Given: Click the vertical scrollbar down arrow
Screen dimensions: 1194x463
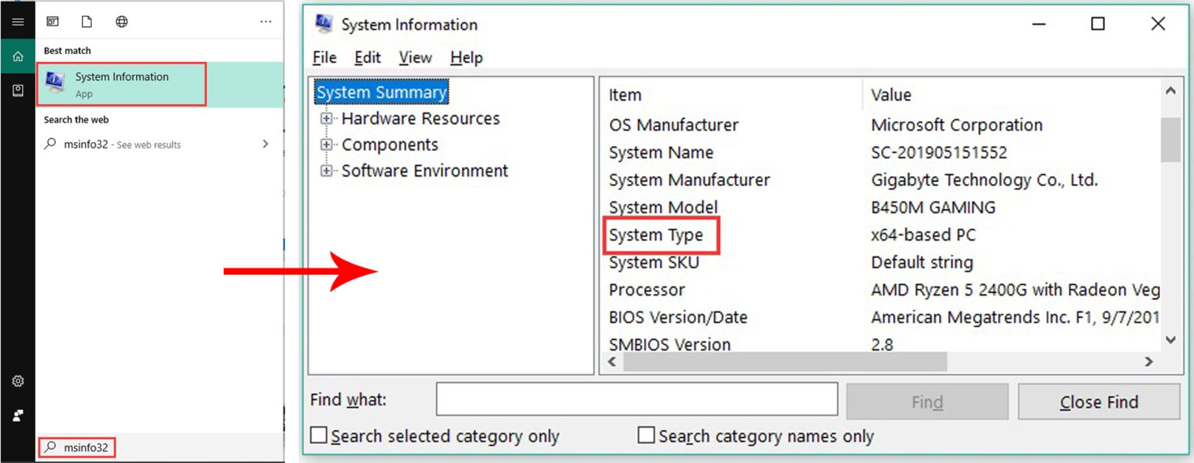Looking at the screenshot, I should (x=1170, y=340).
